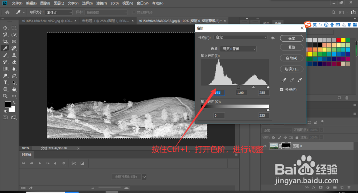Expand the document status bar arrow
The width and height of the screenshot is (358, 193).
tap(78, 148)
